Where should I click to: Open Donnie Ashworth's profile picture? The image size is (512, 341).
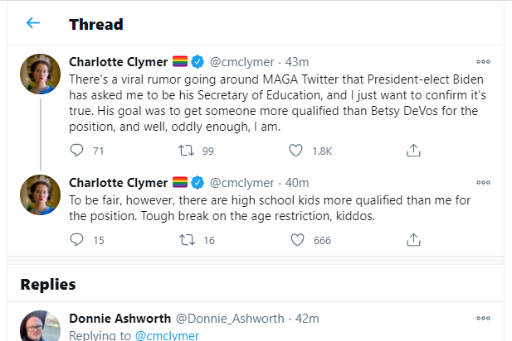tap(40, 326)
